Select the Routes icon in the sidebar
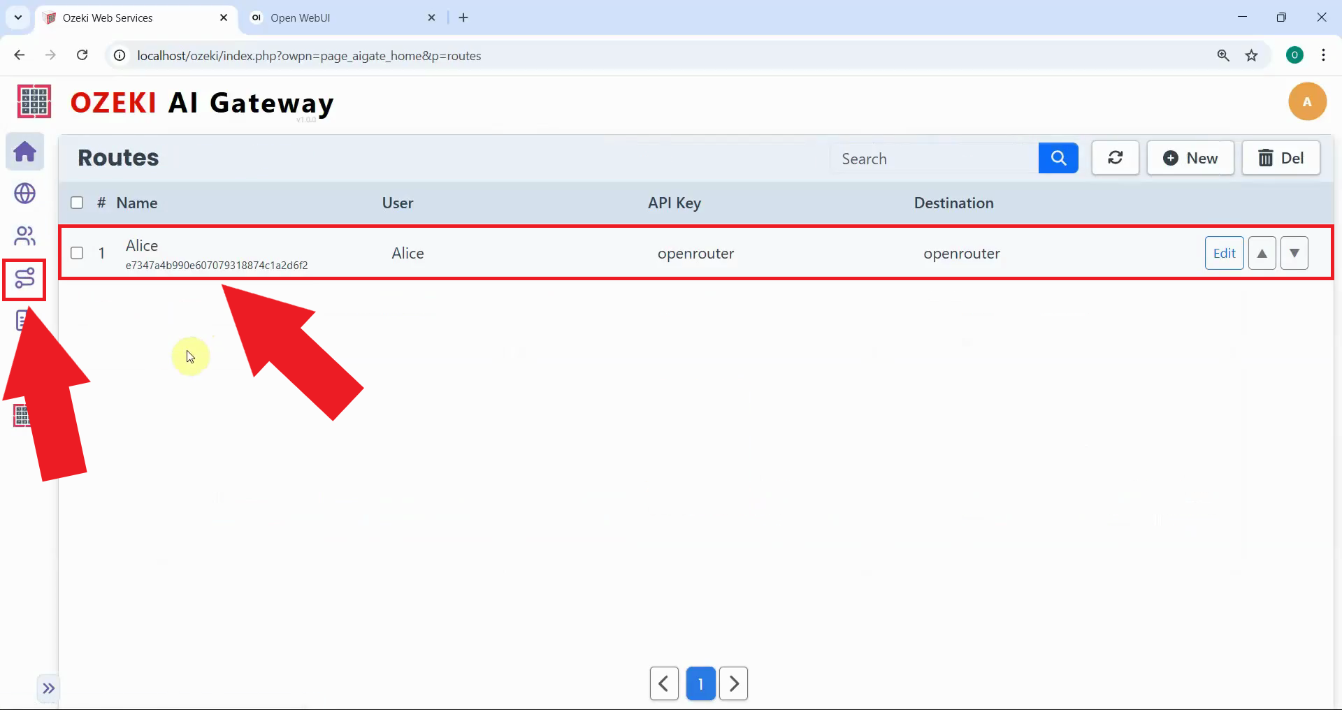 coord(25,280)
